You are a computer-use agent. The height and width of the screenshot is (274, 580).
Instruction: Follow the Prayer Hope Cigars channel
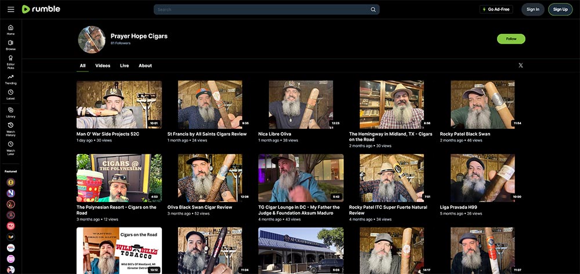point(511,39)
